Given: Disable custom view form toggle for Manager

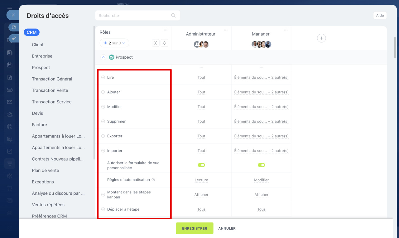Looking at the screenshot, I should 261,165.
